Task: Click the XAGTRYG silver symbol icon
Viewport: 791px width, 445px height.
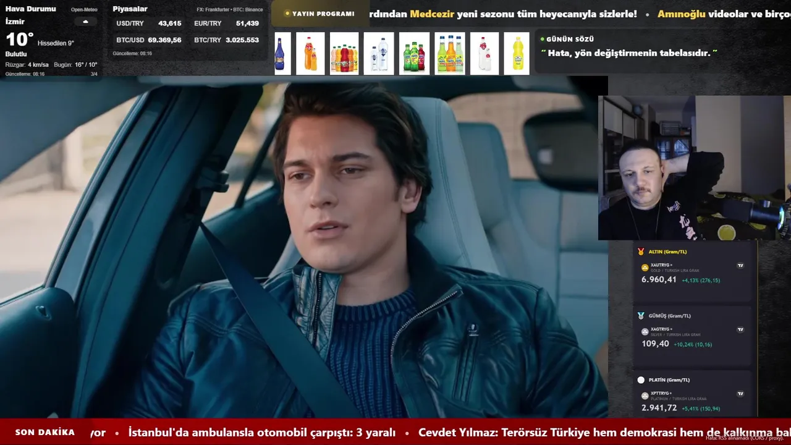Action: click(x=645, y=332)
